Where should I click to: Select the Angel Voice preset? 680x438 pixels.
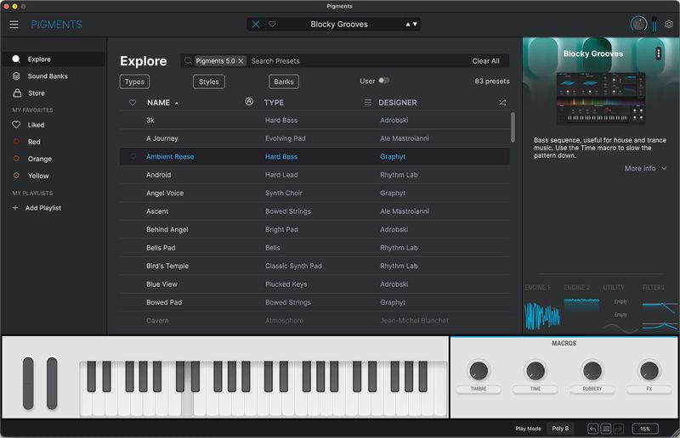(314, 193)
